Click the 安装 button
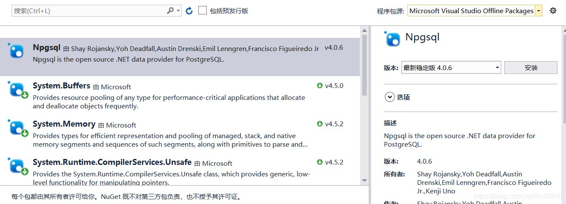Screen dimensions: 566x204 [531, 68]
